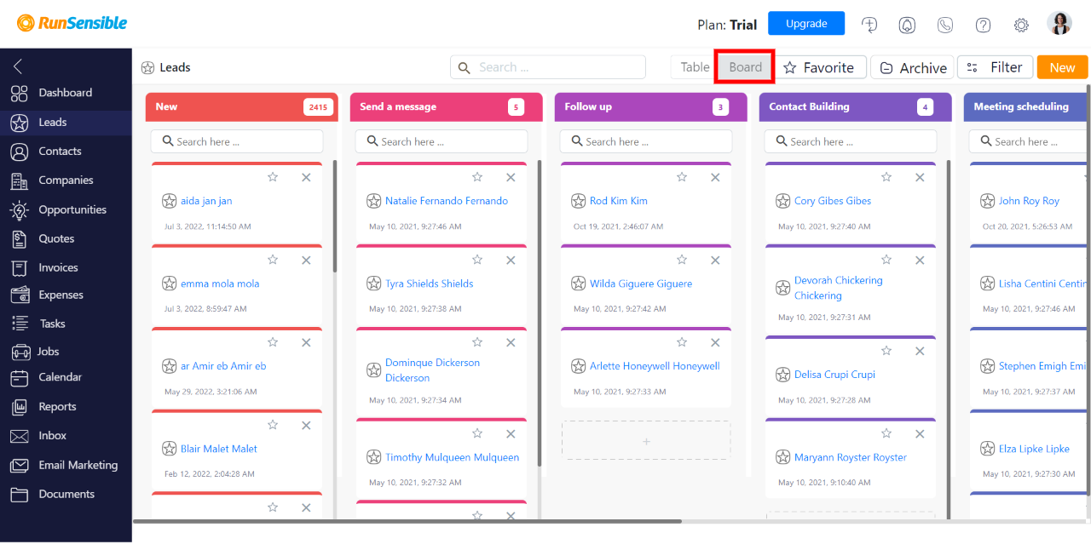Click the Inbox envelope icon
1091x550 pixels.
click(x=20, y=436)
